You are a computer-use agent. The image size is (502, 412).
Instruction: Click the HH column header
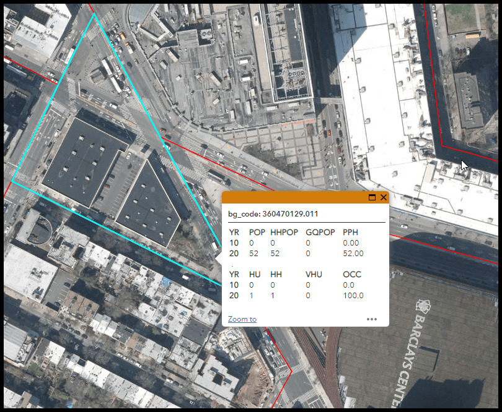(x=276, y=274)
